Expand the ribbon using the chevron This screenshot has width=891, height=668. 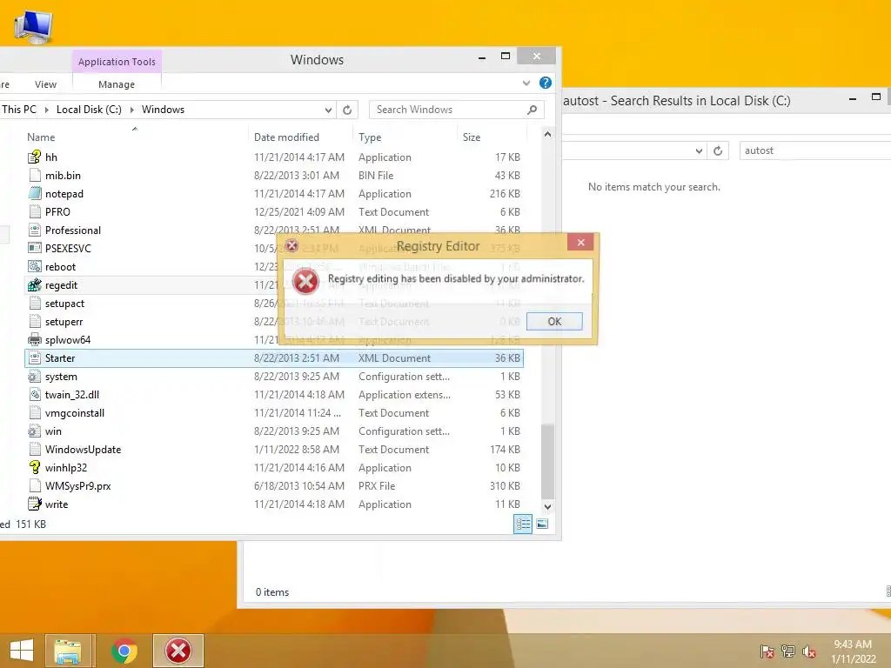tap(526, 83)
